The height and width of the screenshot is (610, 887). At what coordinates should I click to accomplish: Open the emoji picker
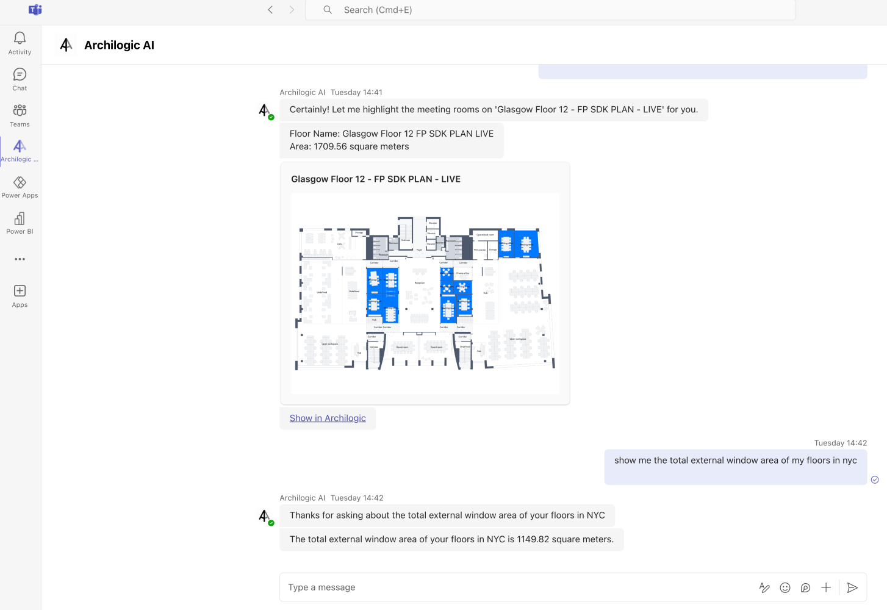click(785, 587)
